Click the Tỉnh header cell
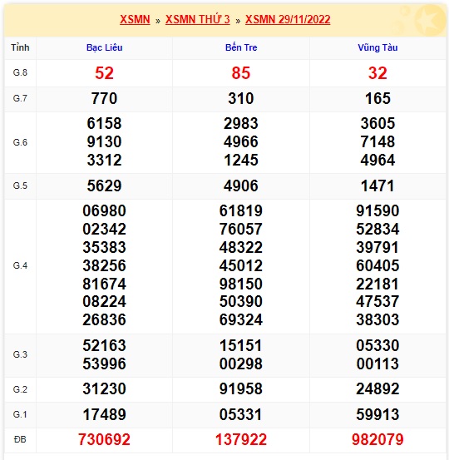 coord(20,47)
